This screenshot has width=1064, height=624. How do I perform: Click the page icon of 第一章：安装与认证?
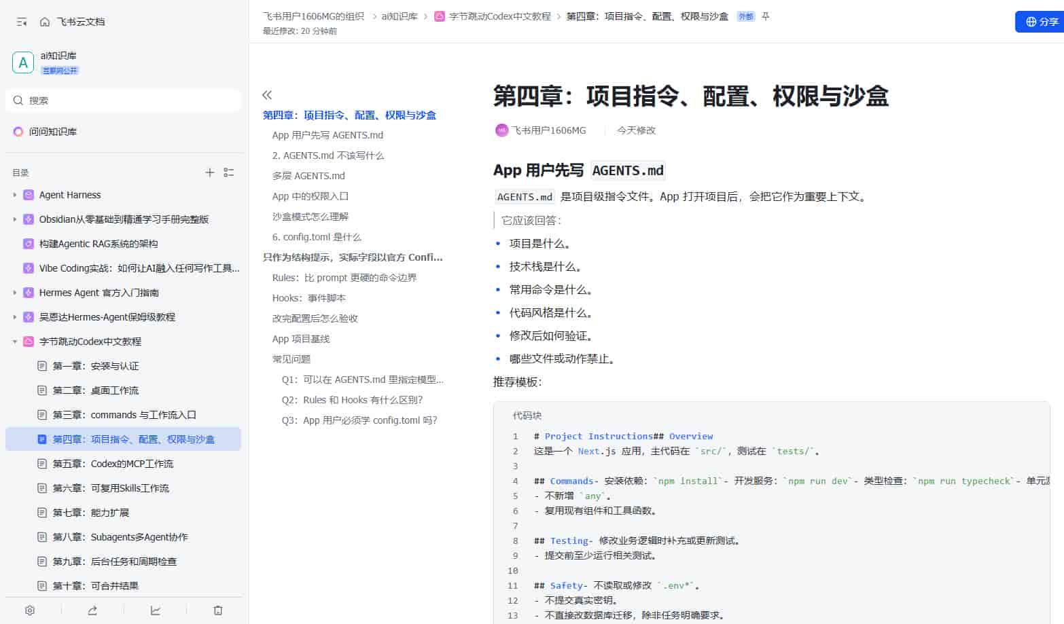42,366
